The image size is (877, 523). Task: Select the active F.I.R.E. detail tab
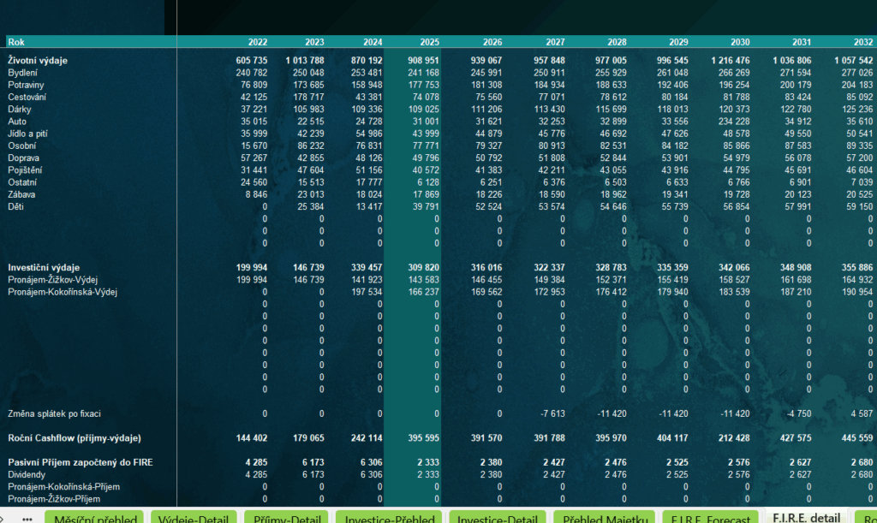click(806, 517)
